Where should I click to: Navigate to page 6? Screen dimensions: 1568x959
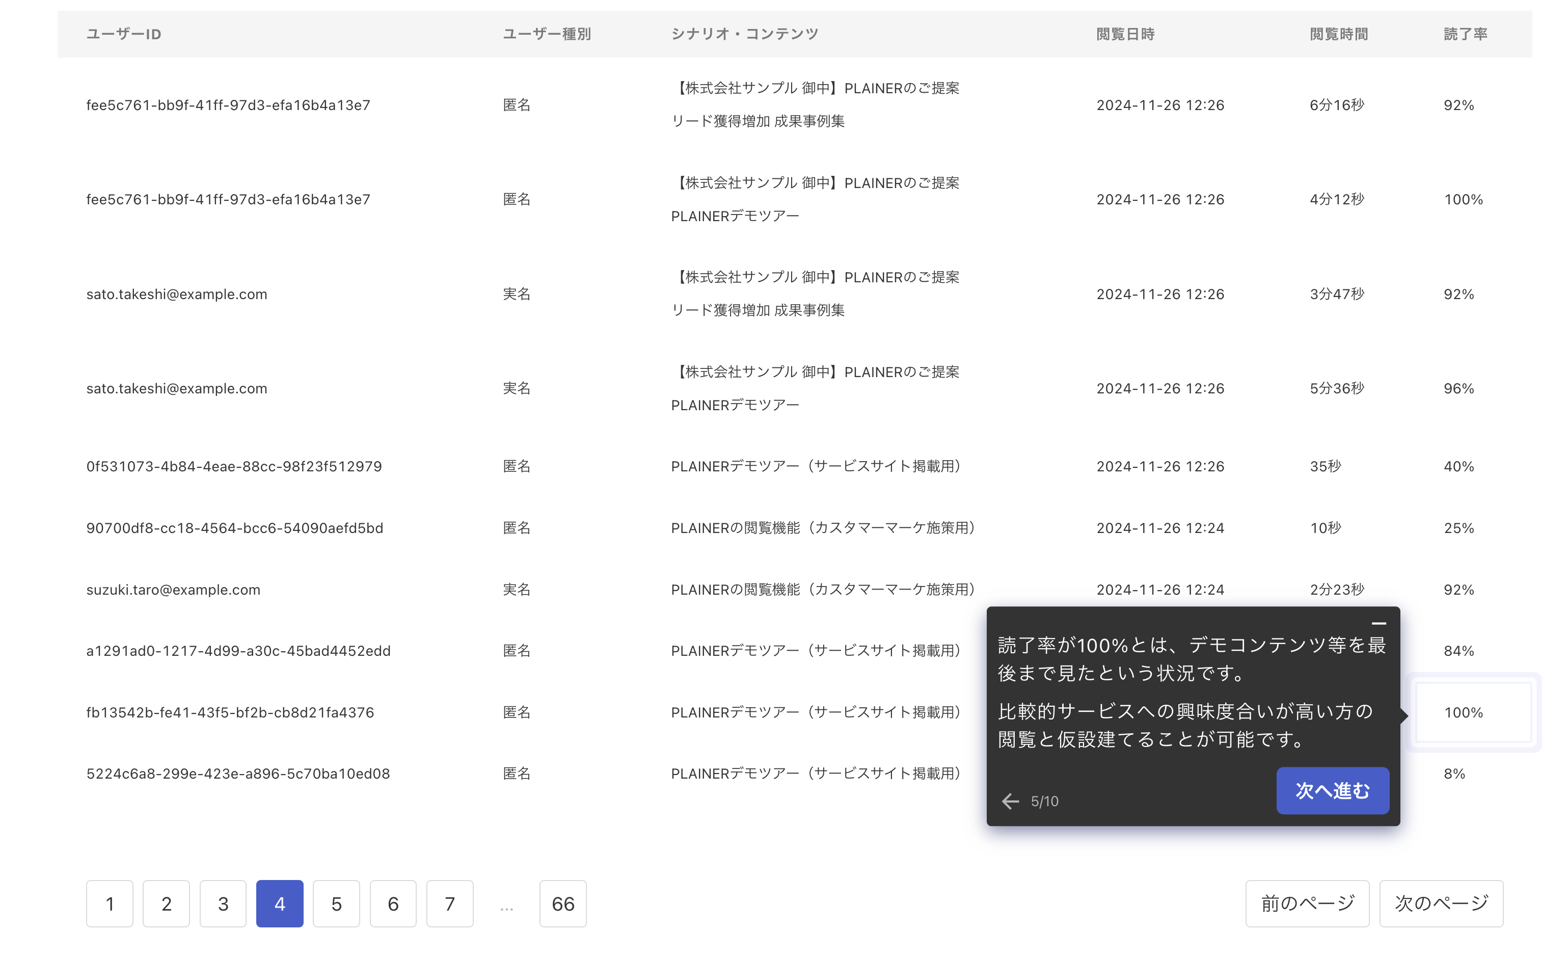coord(393,903)
